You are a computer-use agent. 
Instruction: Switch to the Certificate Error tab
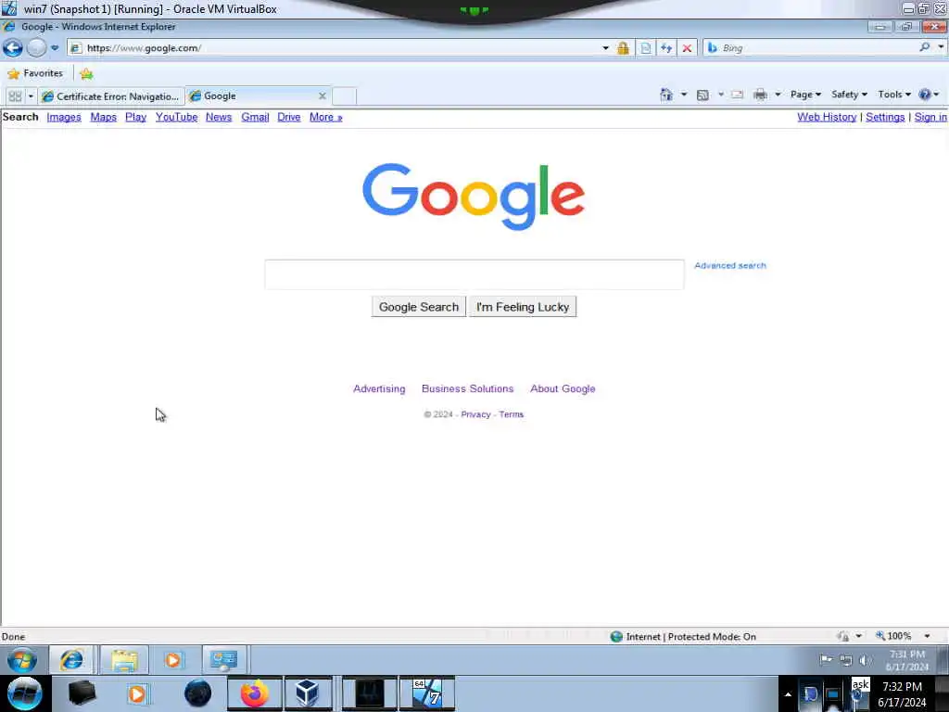[x=111, y=96]
